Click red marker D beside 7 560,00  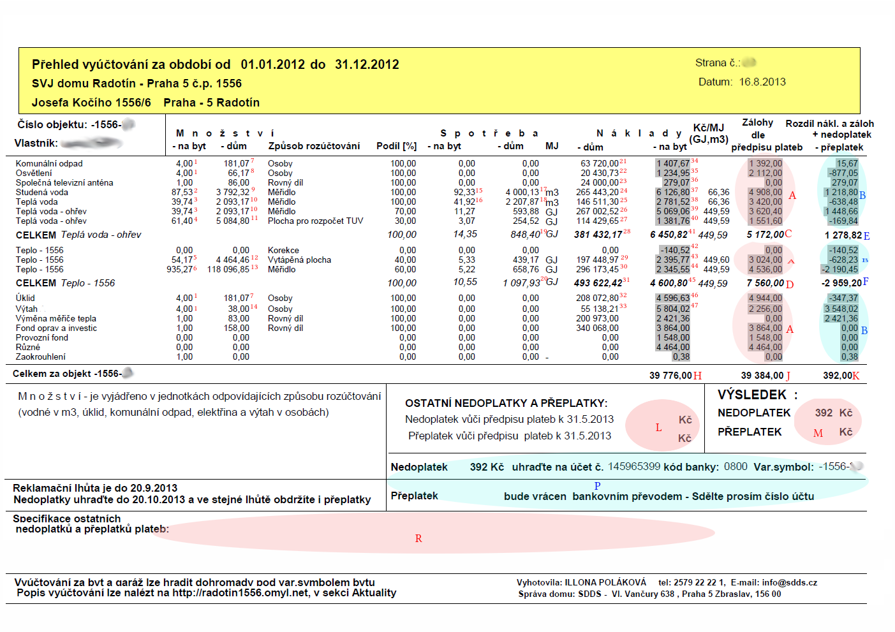[x=790, y=284]
